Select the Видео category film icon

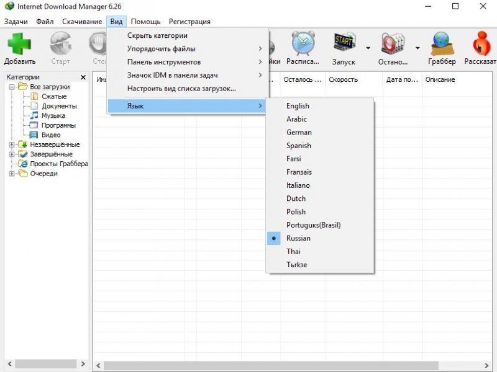34,135
